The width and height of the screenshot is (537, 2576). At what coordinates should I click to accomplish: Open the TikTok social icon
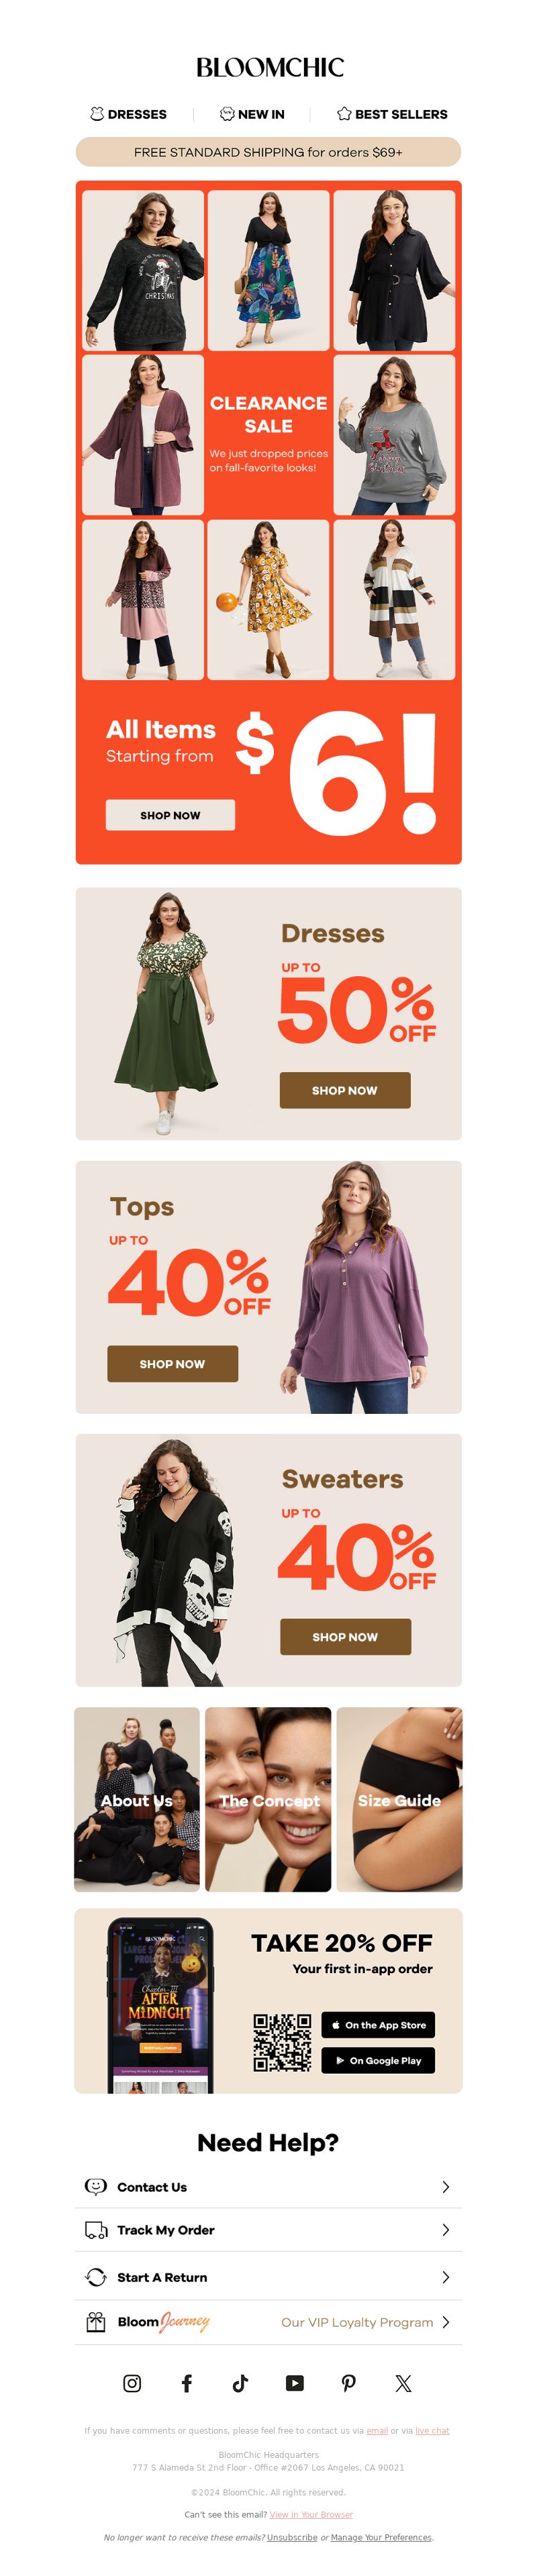[x=240, y=2383]
